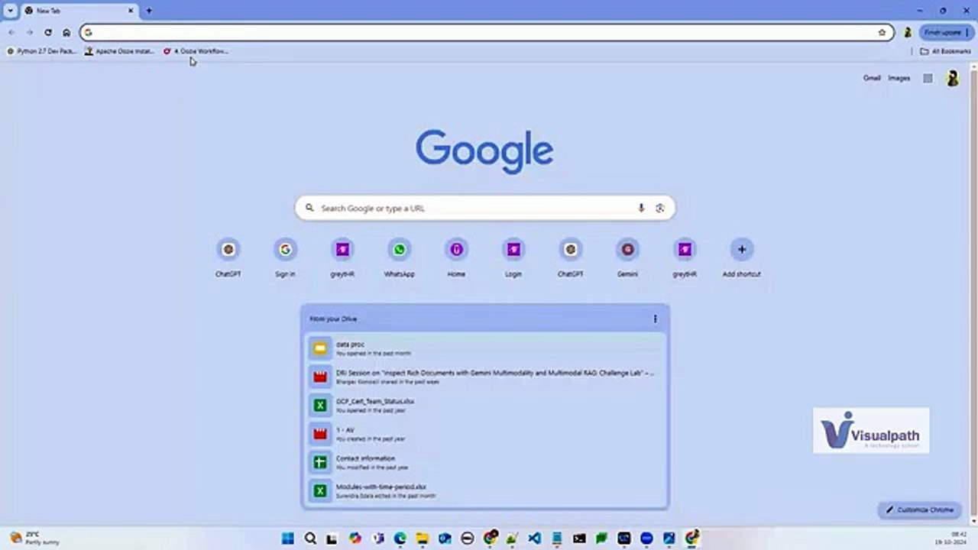Open the Apache Oozie Install bookmark

[120, 51]
